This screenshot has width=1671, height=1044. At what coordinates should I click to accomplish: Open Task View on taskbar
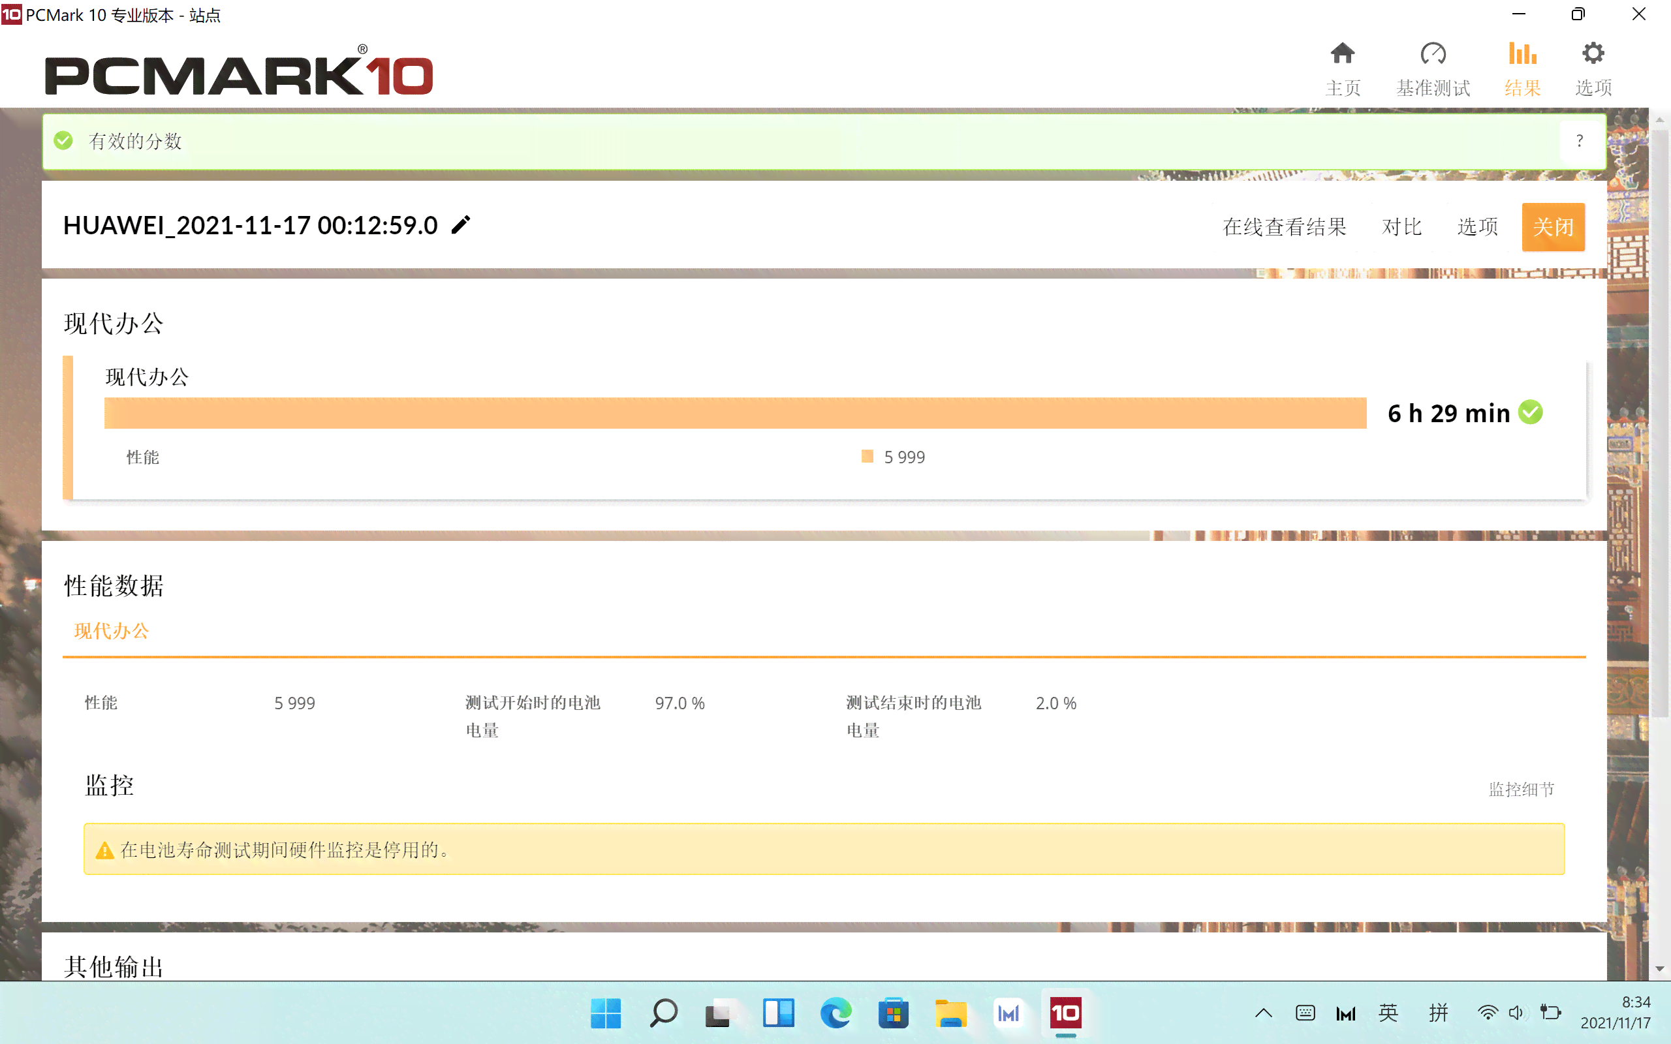720,1013
